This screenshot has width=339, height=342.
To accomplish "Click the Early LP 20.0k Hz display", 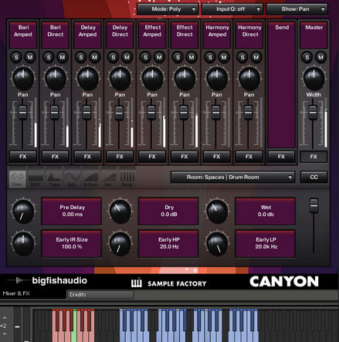I will pos(265,244).
